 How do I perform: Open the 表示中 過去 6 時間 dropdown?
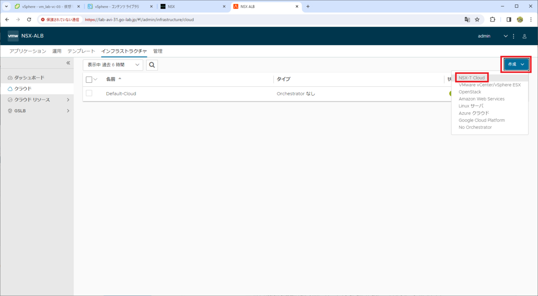click(x=113, y=65)
